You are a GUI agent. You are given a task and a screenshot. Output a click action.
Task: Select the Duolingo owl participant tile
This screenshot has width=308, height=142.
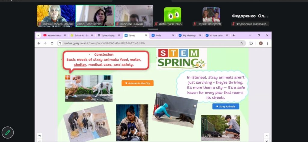coord(172,14)
